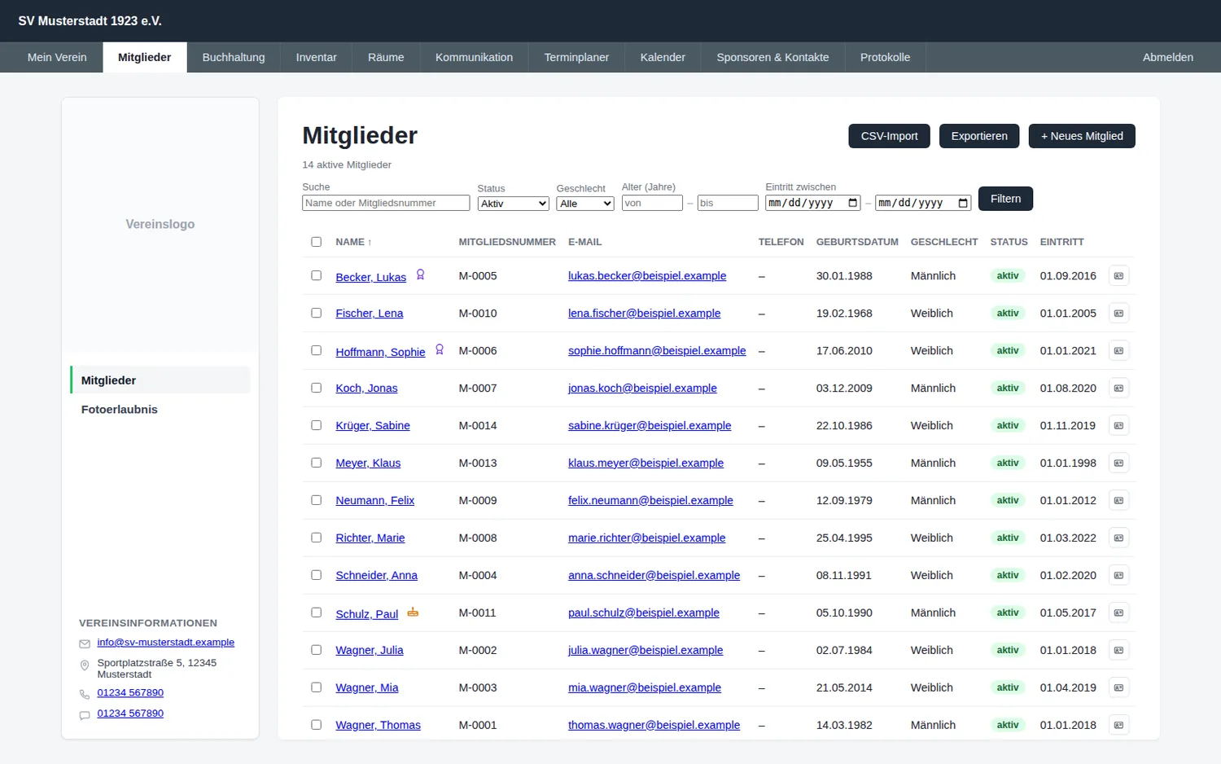
Task: Toggle the select-all checkbox in the table header
Action: click(x=317, y=242)
